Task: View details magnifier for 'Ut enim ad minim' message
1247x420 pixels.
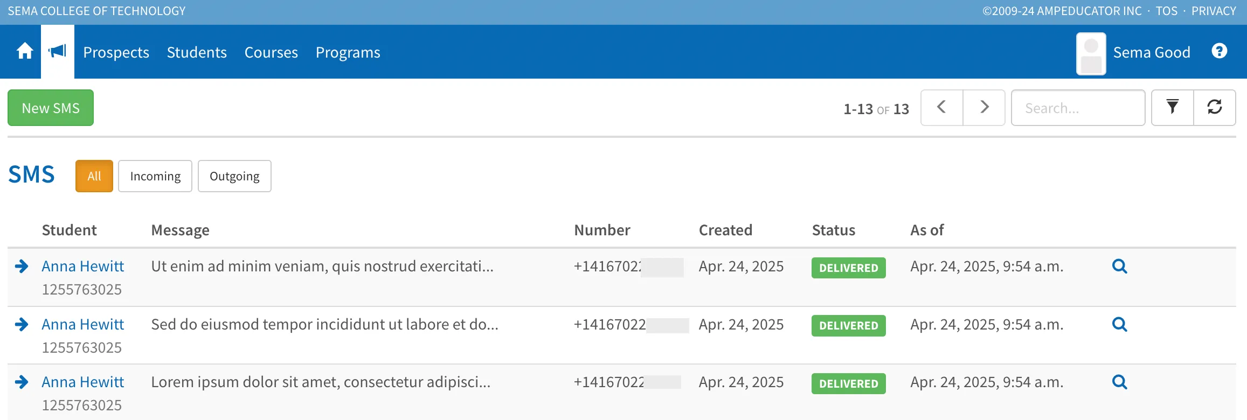Action: 1119,266
